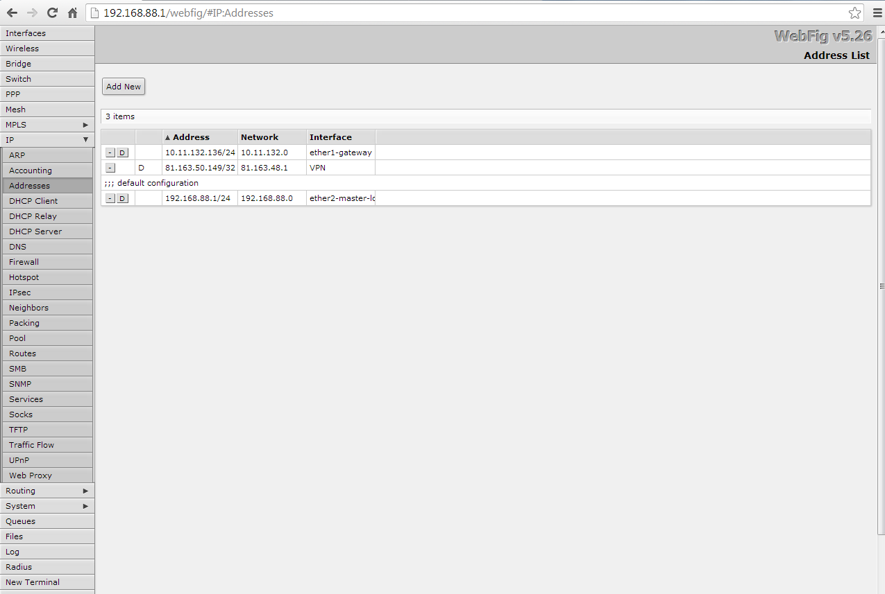This screenshot has height=594, width=885.
Task: Open the Socks page
Action: [47, 414]
